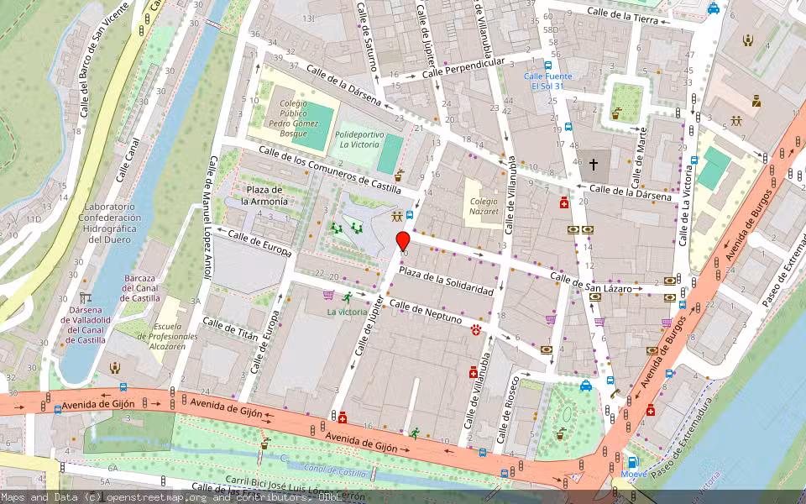Click the social facility icon near Calle de la Tierra
This screenshot has width=806, height=504.
point(747,40)
